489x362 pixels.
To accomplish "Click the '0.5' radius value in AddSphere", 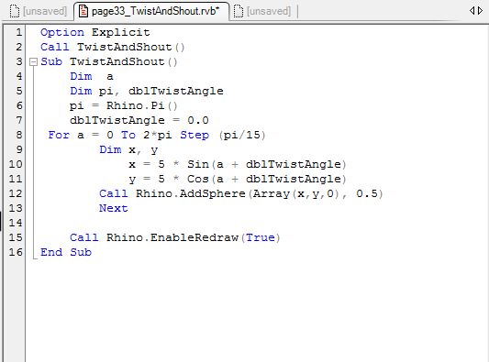I will click(x=367, y=193).
